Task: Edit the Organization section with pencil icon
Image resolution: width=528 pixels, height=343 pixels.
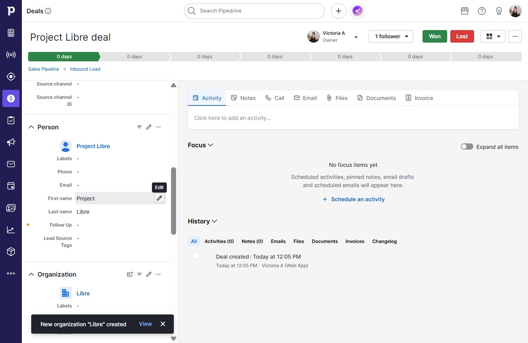Action: pos(149,274)
